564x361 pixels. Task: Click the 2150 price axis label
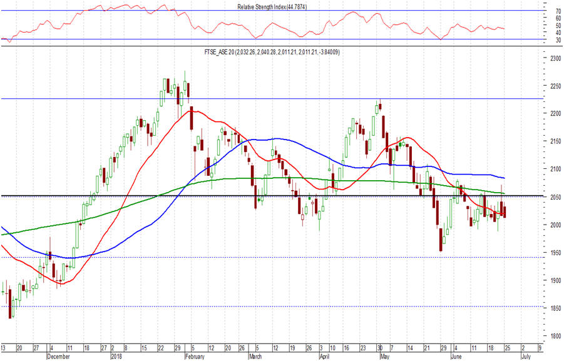click(556, 141)
